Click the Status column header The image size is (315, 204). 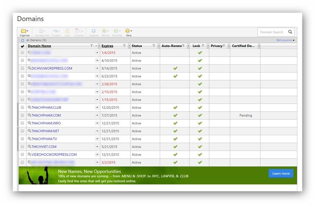coord(137,46)
